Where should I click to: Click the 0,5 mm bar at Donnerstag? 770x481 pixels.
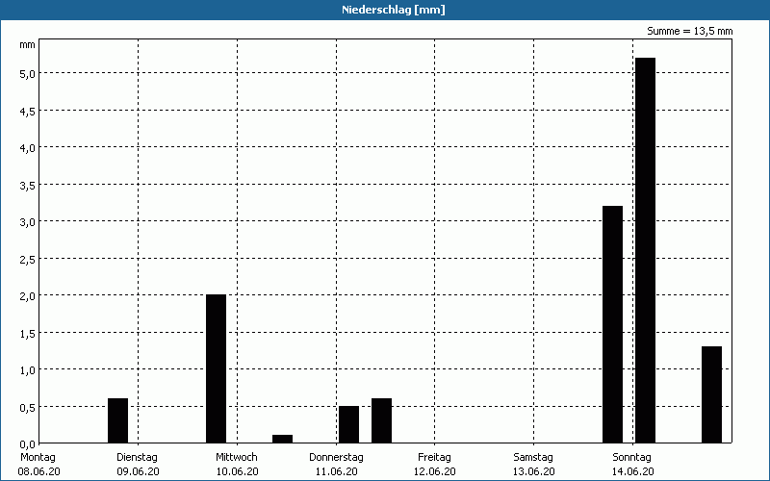click(x=348, y=424)
